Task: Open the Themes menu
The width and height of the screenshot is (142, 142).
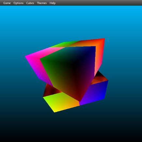Action: tap(42, 3)
